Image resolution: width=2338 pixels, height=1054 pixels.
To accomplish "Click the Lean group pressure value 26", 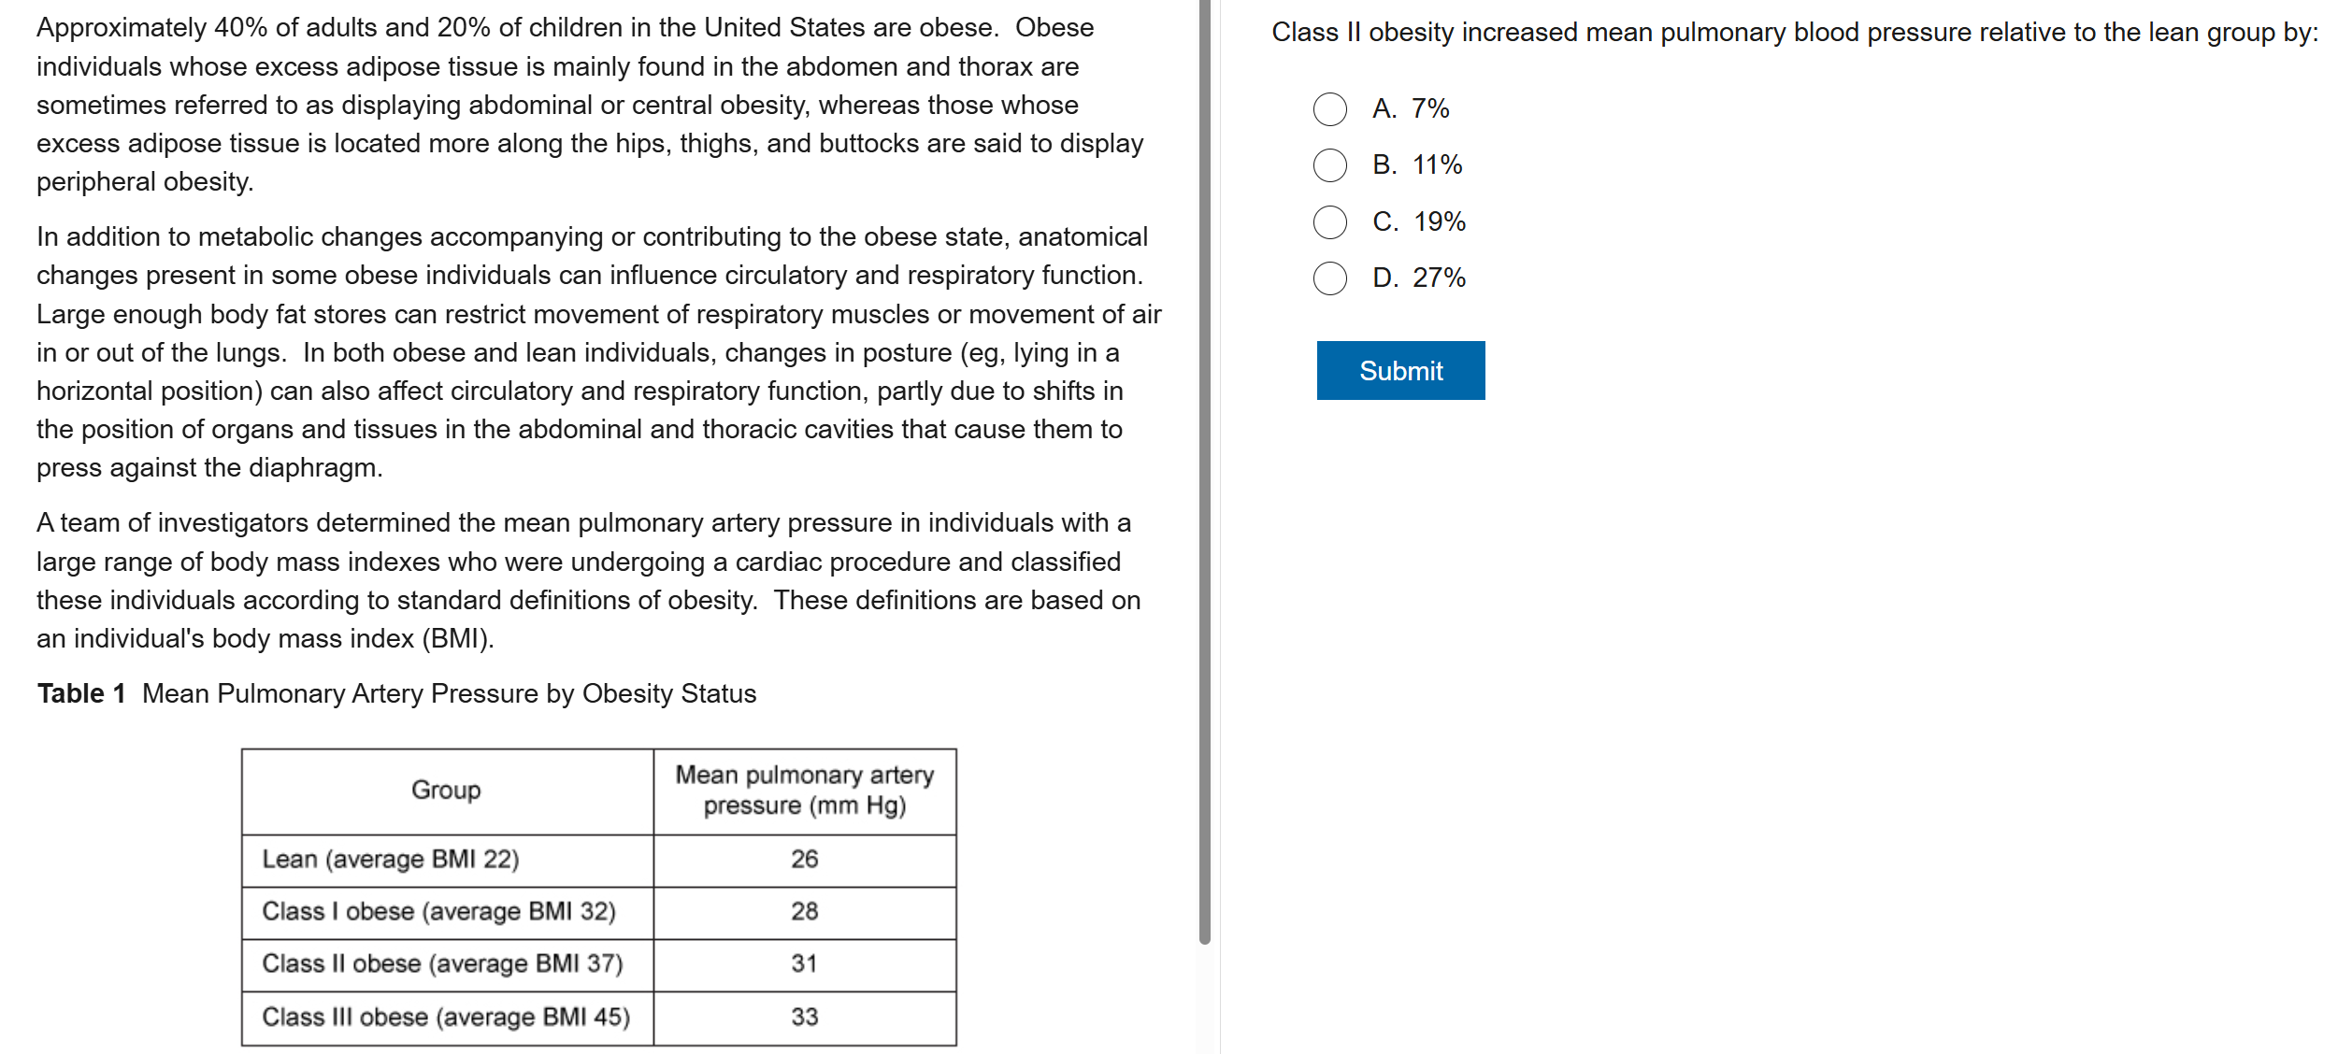I will [x=804, y=860].
